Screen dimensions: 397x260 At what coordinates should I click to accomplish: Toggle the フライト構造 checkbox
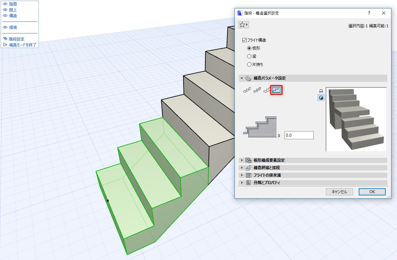click(x=245, y=40)
